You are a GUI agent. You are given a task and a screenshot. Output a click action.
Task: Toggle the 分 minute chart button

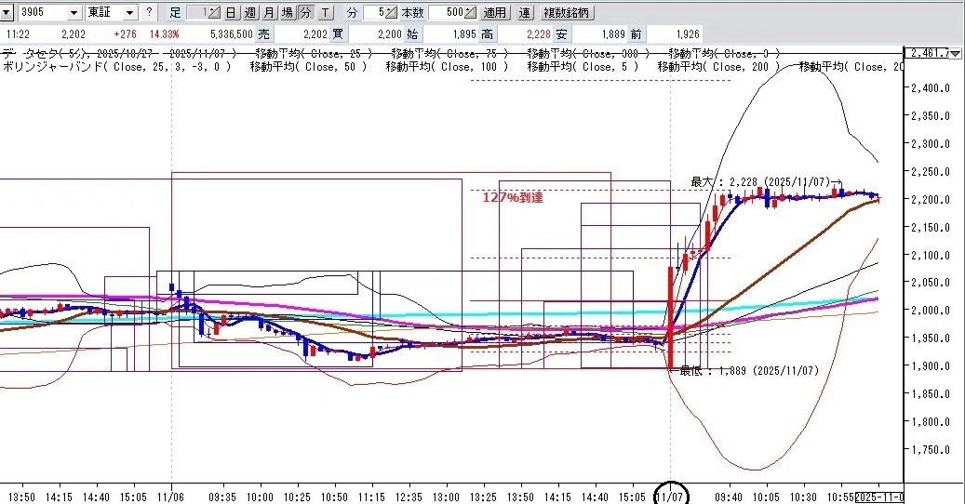[306, 12]
